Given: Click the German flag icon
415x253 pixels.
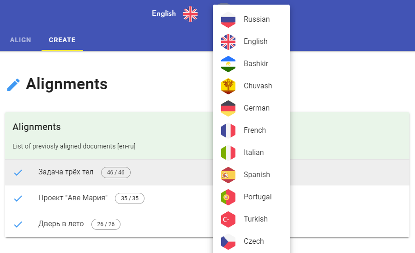Looking at the screenshot, I should 228,108.
